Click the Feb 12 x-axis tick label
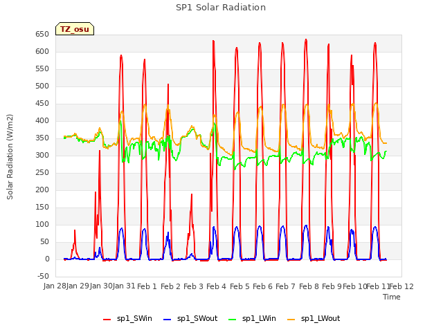 tap(401, 286)
